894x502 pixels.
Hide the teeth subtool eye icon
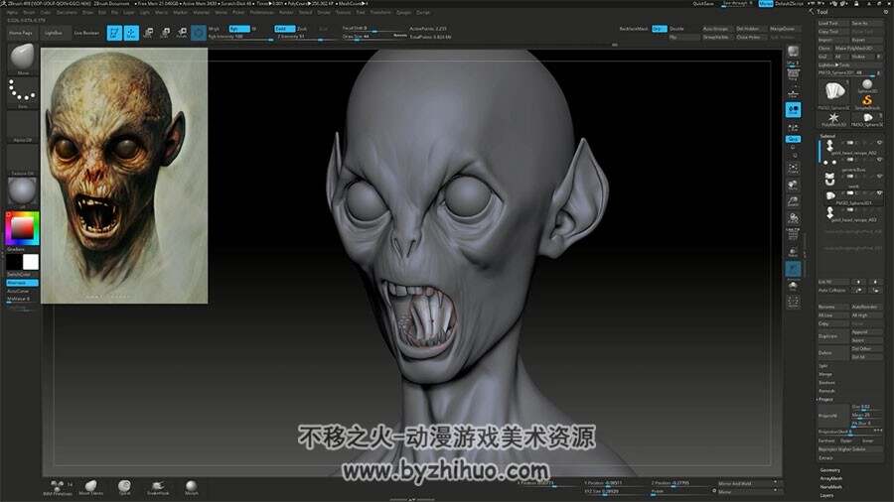tap(879, 177)
